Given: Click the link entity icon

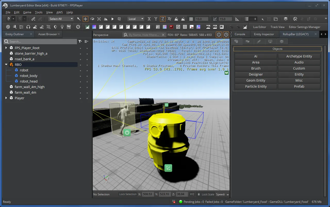Looking at the screenshot, I should pos(33,19).
